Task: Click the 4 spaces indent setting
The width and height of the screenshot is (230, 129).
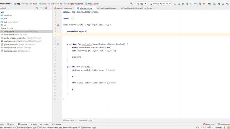Action: [218, 128]
